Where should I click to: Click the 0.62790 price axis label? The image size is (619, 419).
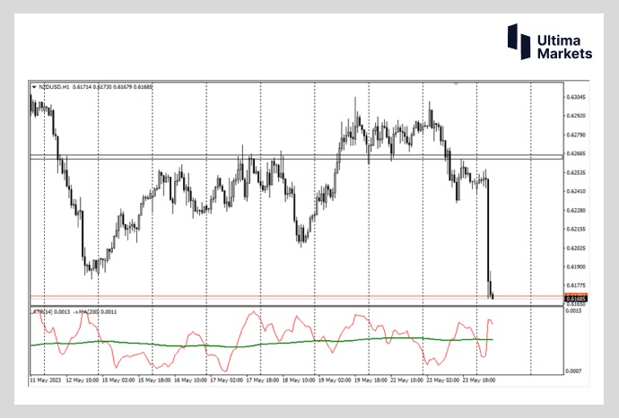pos(576,135)
